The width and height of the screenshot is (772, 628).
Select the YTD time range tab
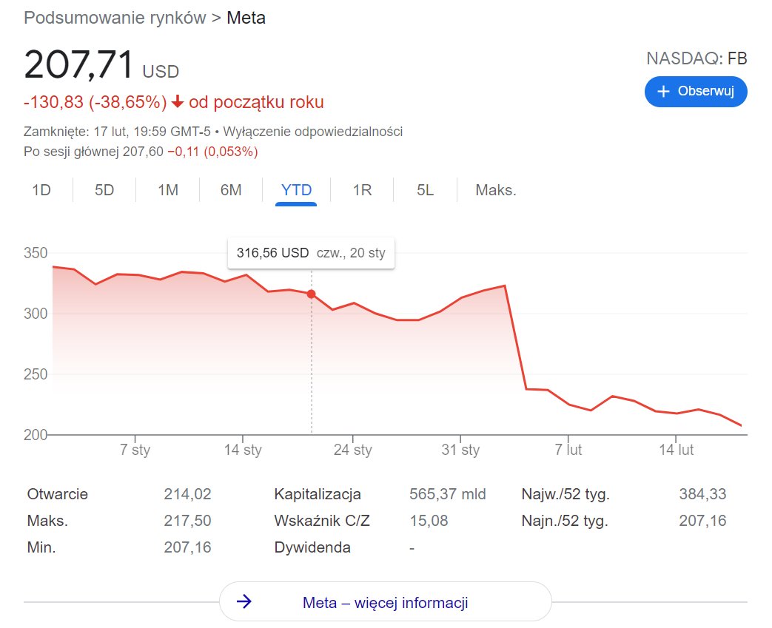click(296, 190)
